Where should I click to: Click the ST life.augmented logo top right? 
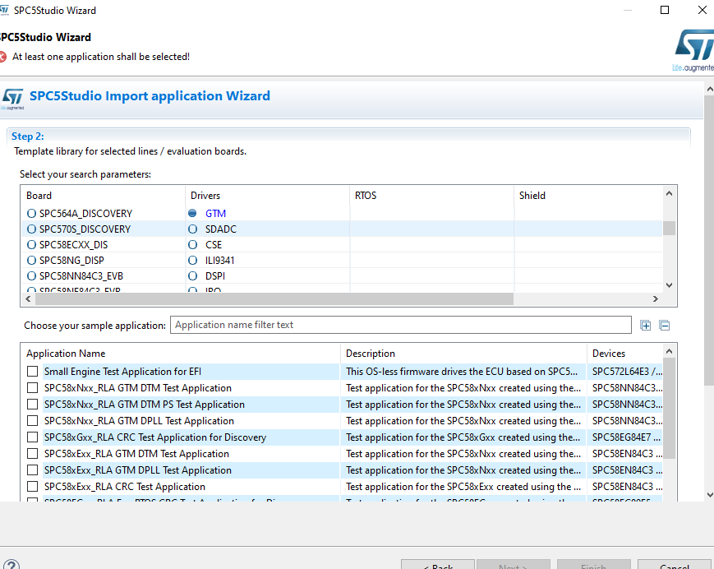pyautogui.click(x=693, y=50)
